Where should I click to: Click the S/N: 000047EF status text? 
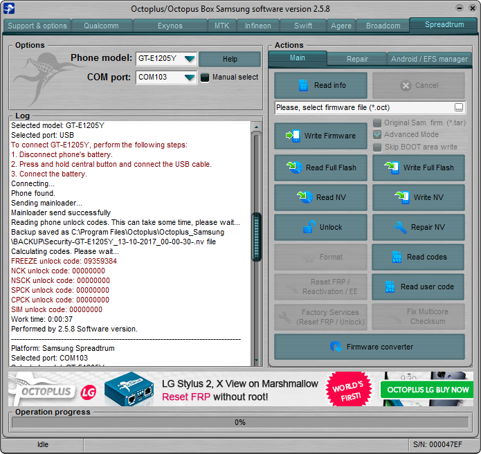coord(437,444)
